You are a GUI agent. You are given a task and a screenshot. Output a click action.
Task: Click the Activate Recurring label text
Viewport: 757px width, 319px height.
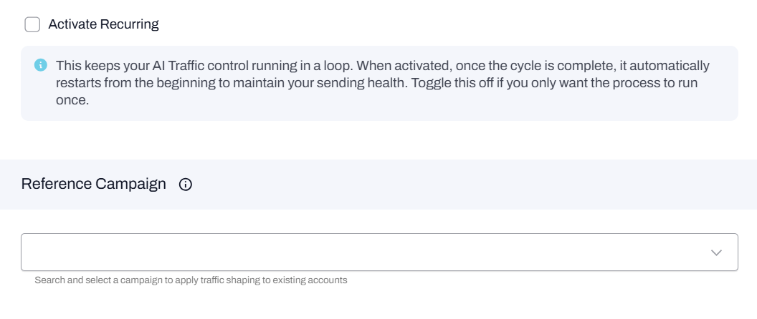click(x=103, y=24)
